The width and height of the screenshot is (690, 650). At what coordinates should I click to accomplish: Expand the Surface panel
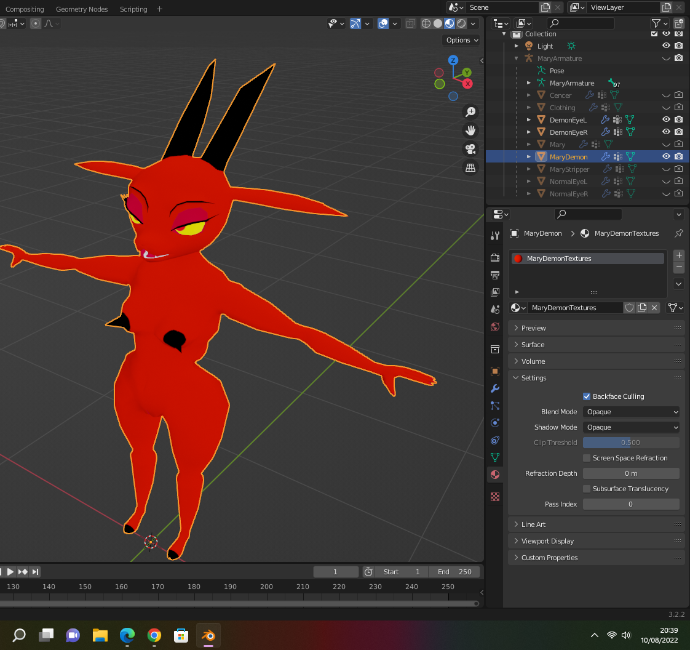[x=533, y=345]
